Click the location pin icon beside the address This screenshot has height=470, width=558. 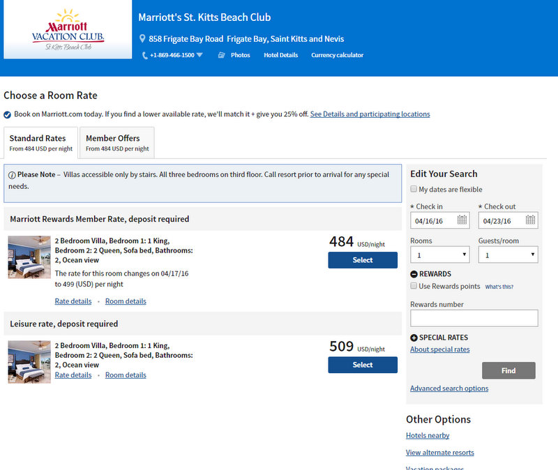(x=142, y=38)
